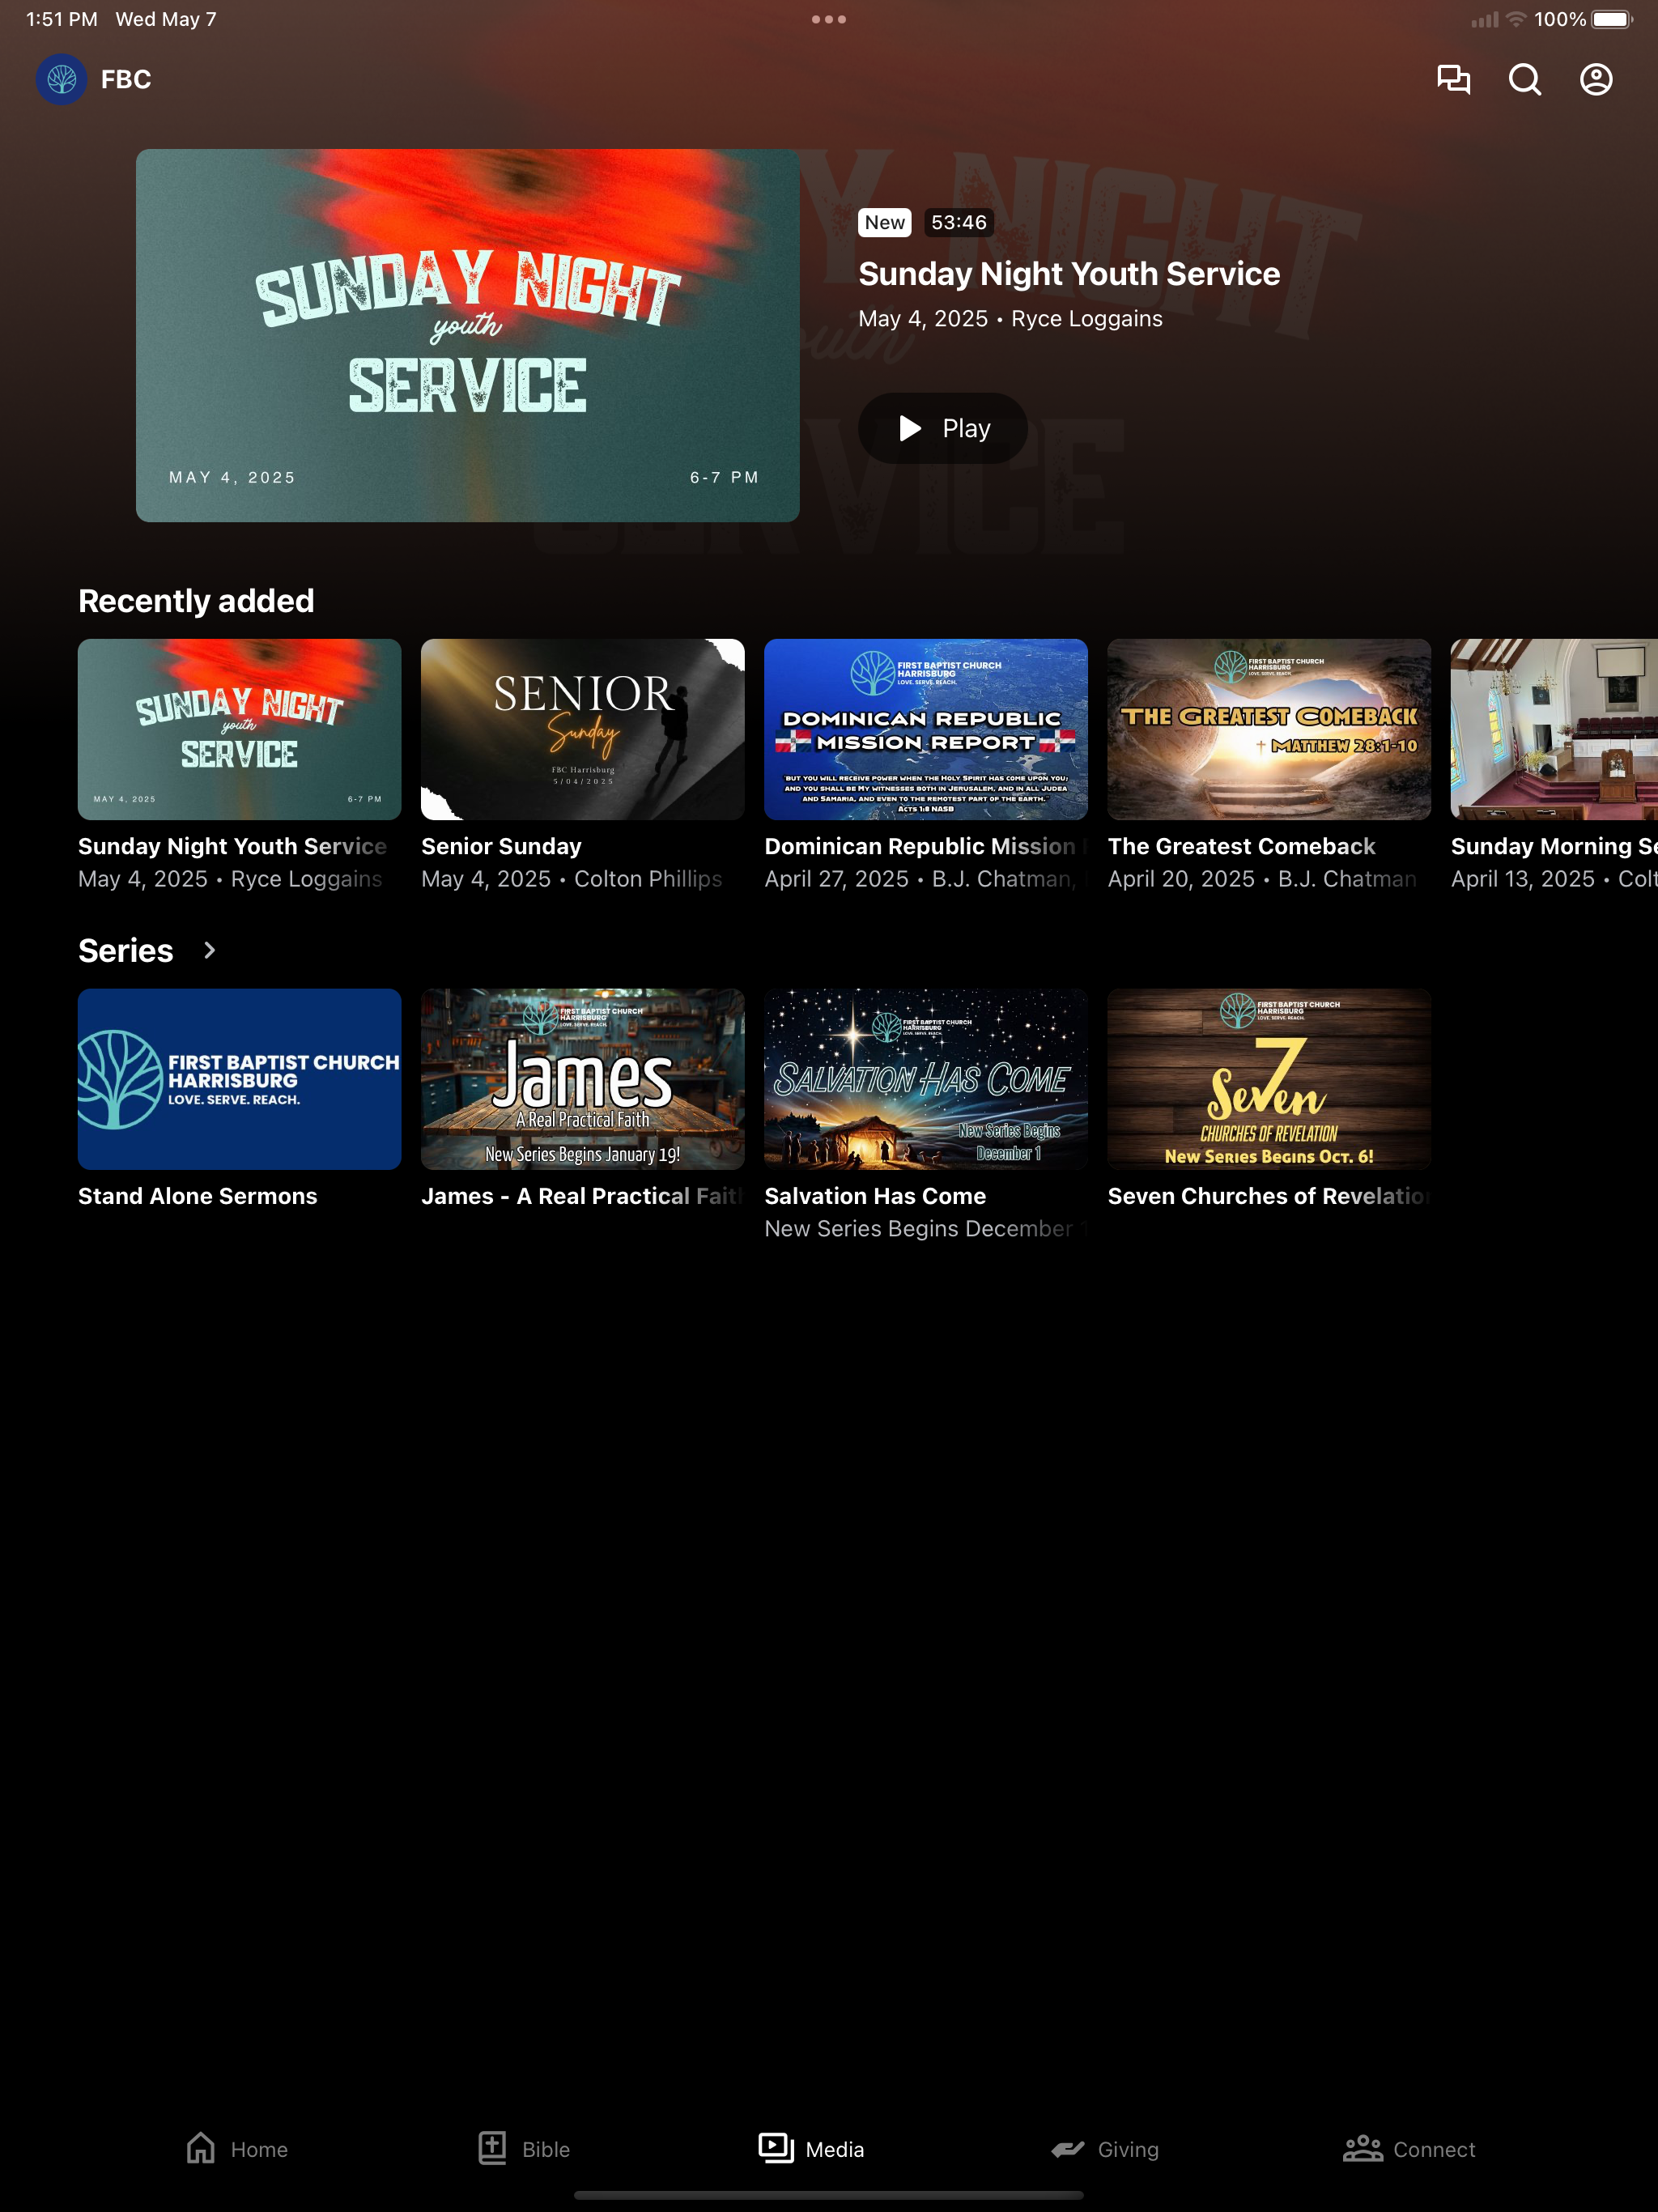Screen dimensions: 1658x2212
Task: Tap the Media play icon
Action: tap(776, 2148)
